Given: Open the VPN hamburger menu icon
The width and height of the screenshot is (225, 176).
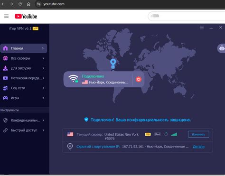Looking at the screenshot, I should pyautogui.click(x=202, y=28).
